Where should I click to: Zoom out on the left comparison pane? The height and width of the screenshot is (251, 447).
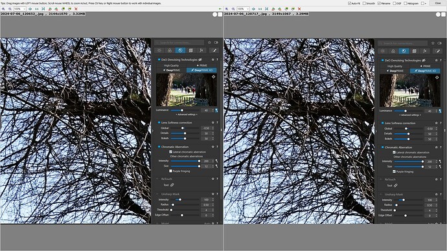pyautogui.click(x=10, y=9)
